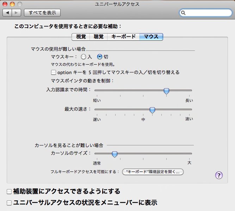The width and height of the screenshot is (235, 211).
Task: Click the フルキーボードアクセスを可能にする label
Action: tap(85, 172)
